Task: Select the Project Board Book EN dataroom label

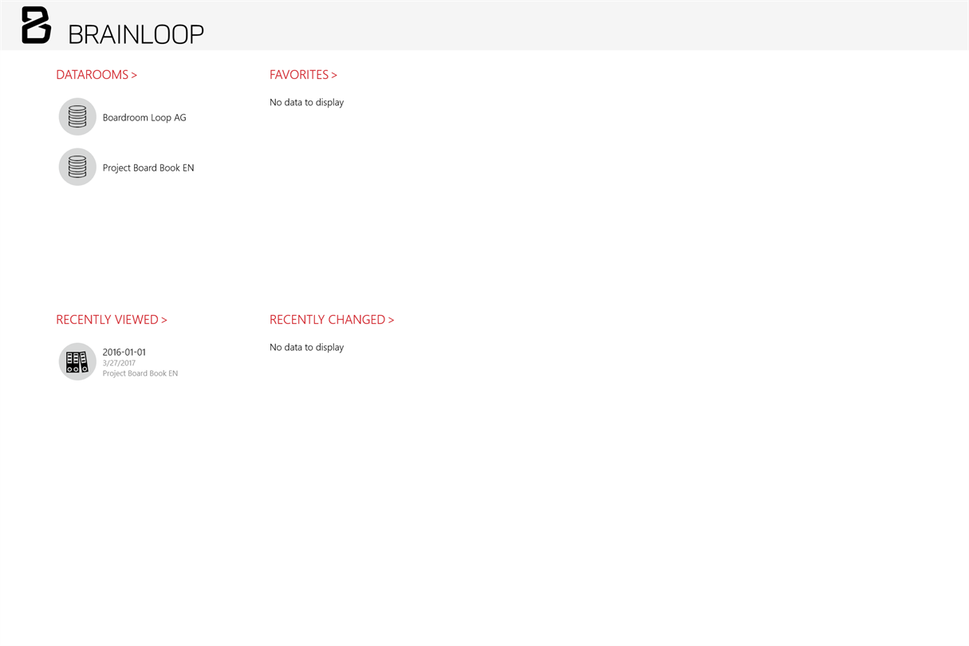Action: click(148, 168)
